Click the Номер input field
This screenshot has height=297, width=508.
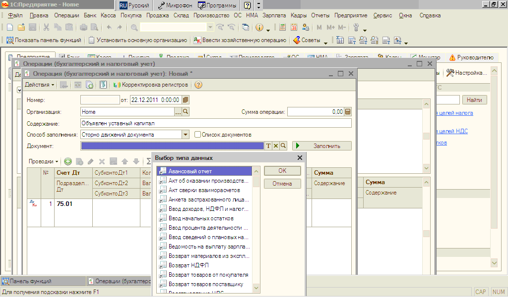click(100, 100)
